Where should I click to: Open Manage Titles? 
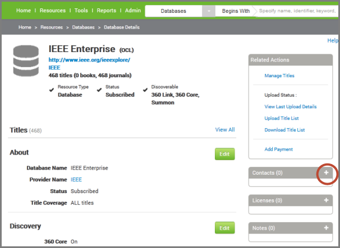click(x=279, y=76)
